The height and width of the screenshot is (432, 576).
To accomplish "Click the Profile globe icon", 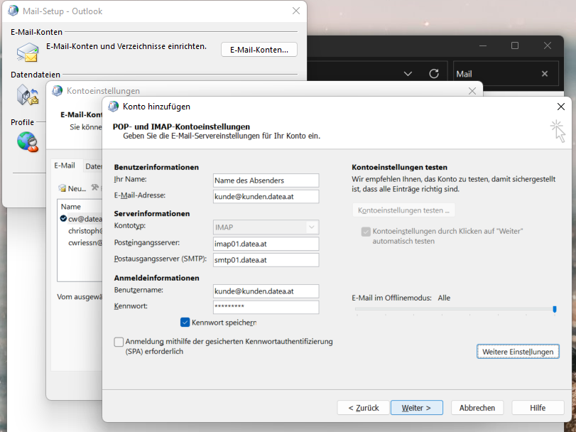I will [27, 141].
